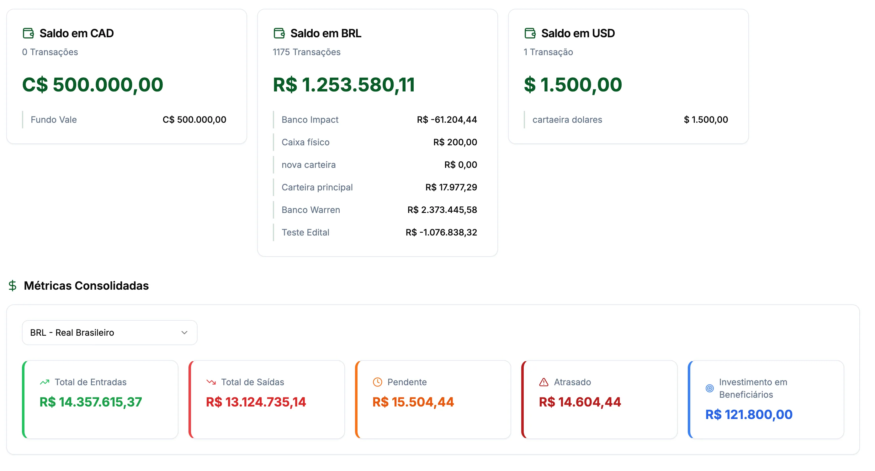The image size is (875, 471).
Task: Click the wallet icon beside Saldo em BRL
Action: [279, 33]
